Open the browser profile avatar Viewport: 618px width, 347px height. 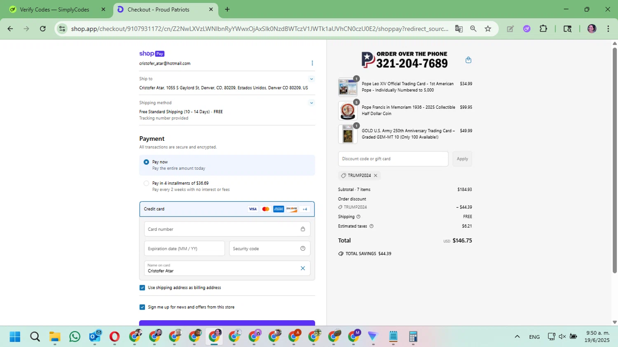pyautogui.click(x=592, y=29)
